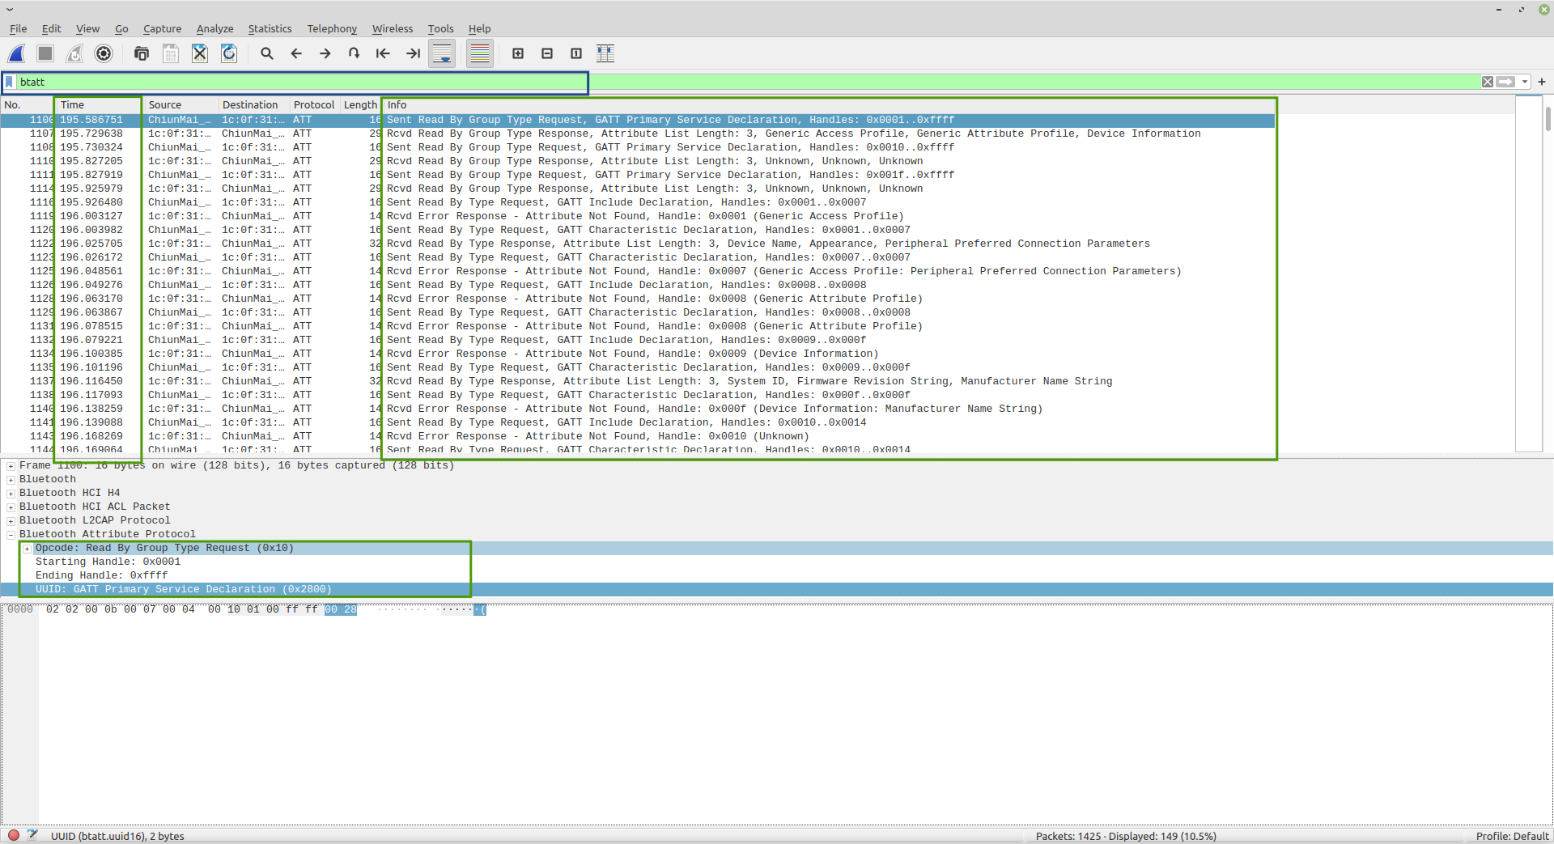This screenshot has height=844, width=1554.
Task: Expand the Bluetooth HCI H4 node
Action: 11,494
